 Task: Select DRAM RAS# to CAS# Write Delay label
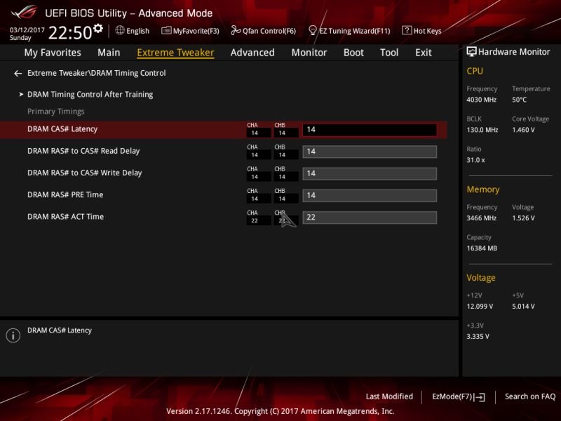click(x=84, y=173)
